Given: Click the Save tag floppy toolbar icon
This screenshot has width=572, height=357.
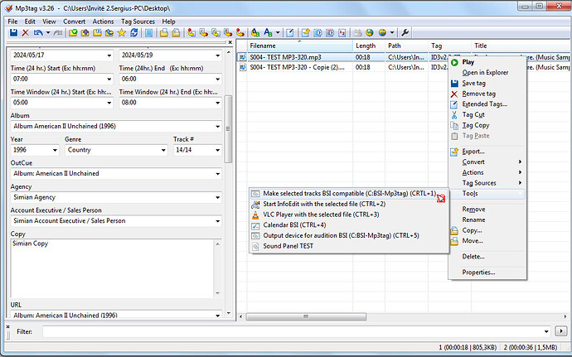Looking at the screenshot, I should point(13,33).
